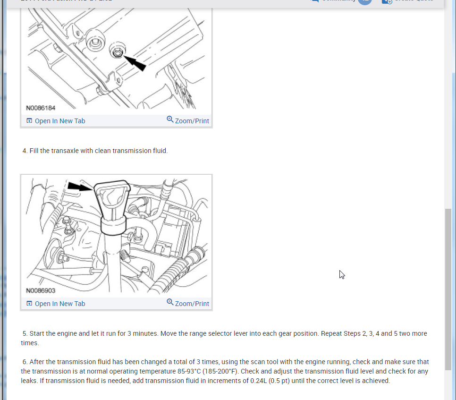Click step 4 'Fill the transaxle' text
456x400 pixels.
[x=95, y=151]
